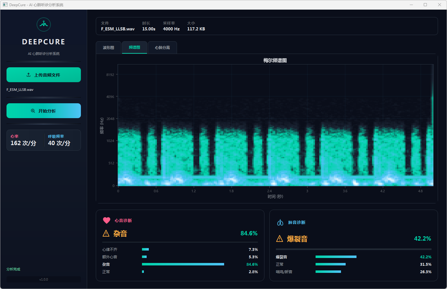Switch to the 波形图 tab

pyautogui.click(x=108, y=48)
